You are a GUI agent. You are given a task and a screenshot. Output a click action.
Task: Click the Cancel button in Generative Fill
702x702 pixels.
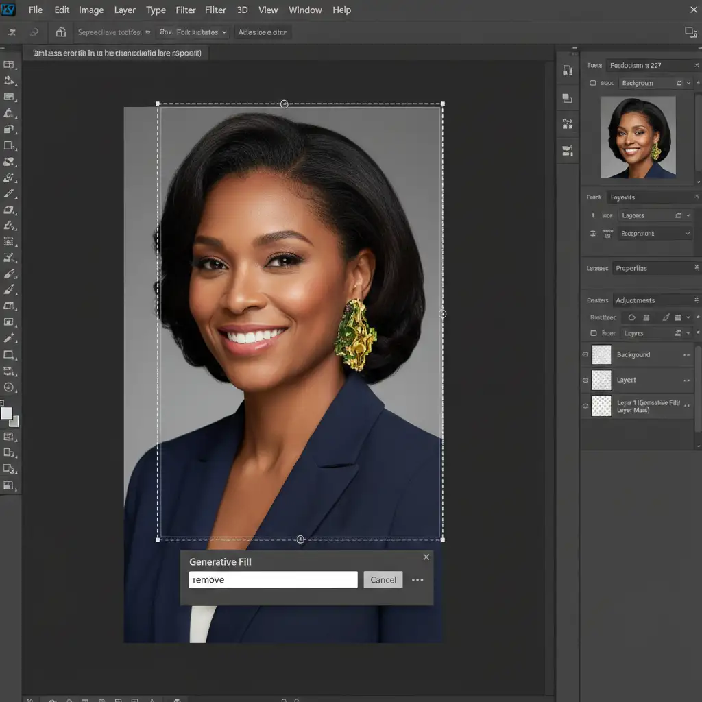pos(383,580)
